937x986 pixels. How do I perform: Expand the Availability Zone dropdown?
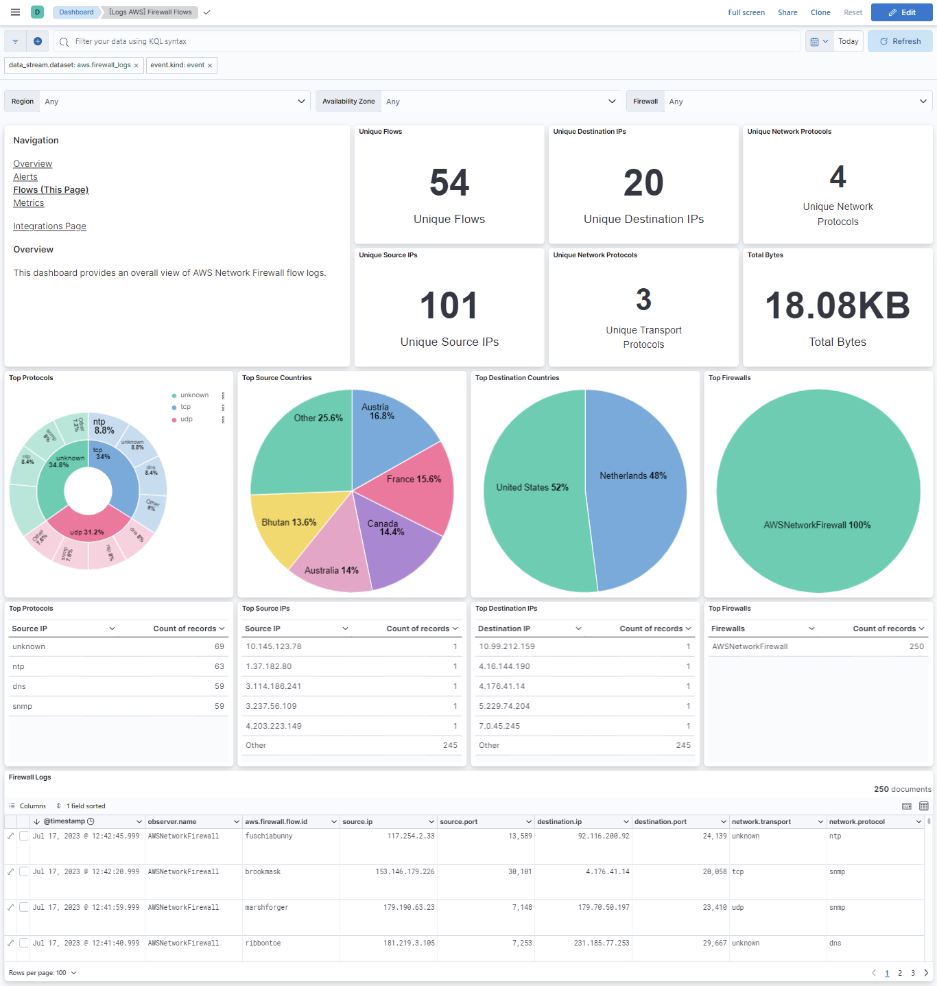click(x=502, y=101)
